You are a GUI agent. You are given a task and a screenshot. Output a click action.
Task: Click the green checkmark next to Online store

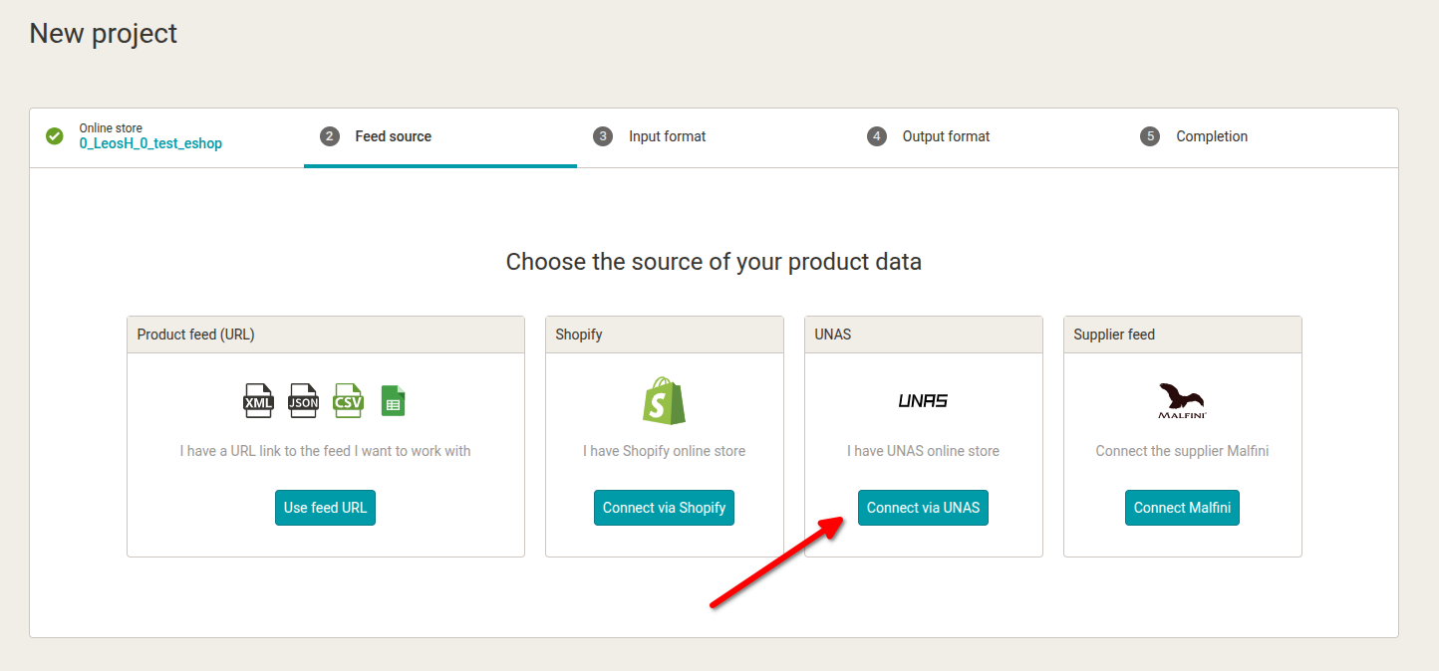click(55, 136)
